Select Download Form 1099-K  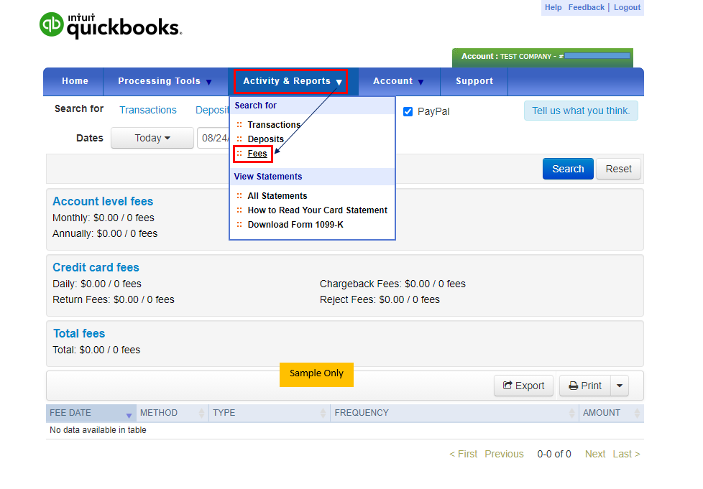pos(295,224)
